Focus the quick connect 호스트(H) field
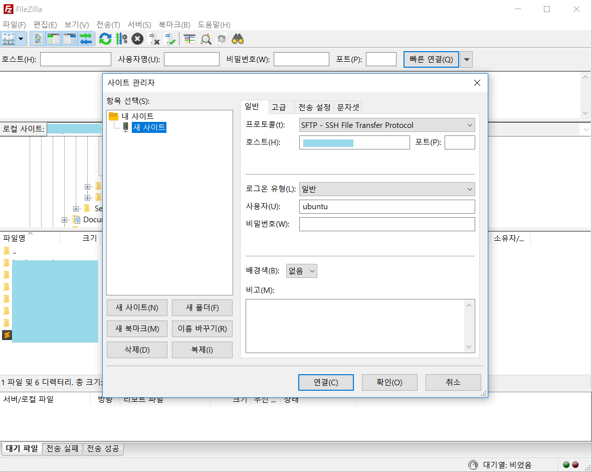The height and width of the screenshot is (472, 592). 76,59
